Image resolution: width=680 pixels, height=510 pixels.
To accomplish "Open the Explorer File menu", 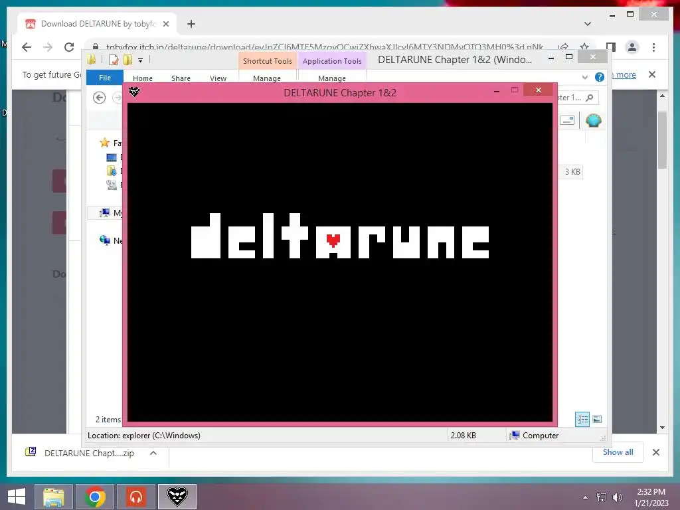I will tap(105, 78).
